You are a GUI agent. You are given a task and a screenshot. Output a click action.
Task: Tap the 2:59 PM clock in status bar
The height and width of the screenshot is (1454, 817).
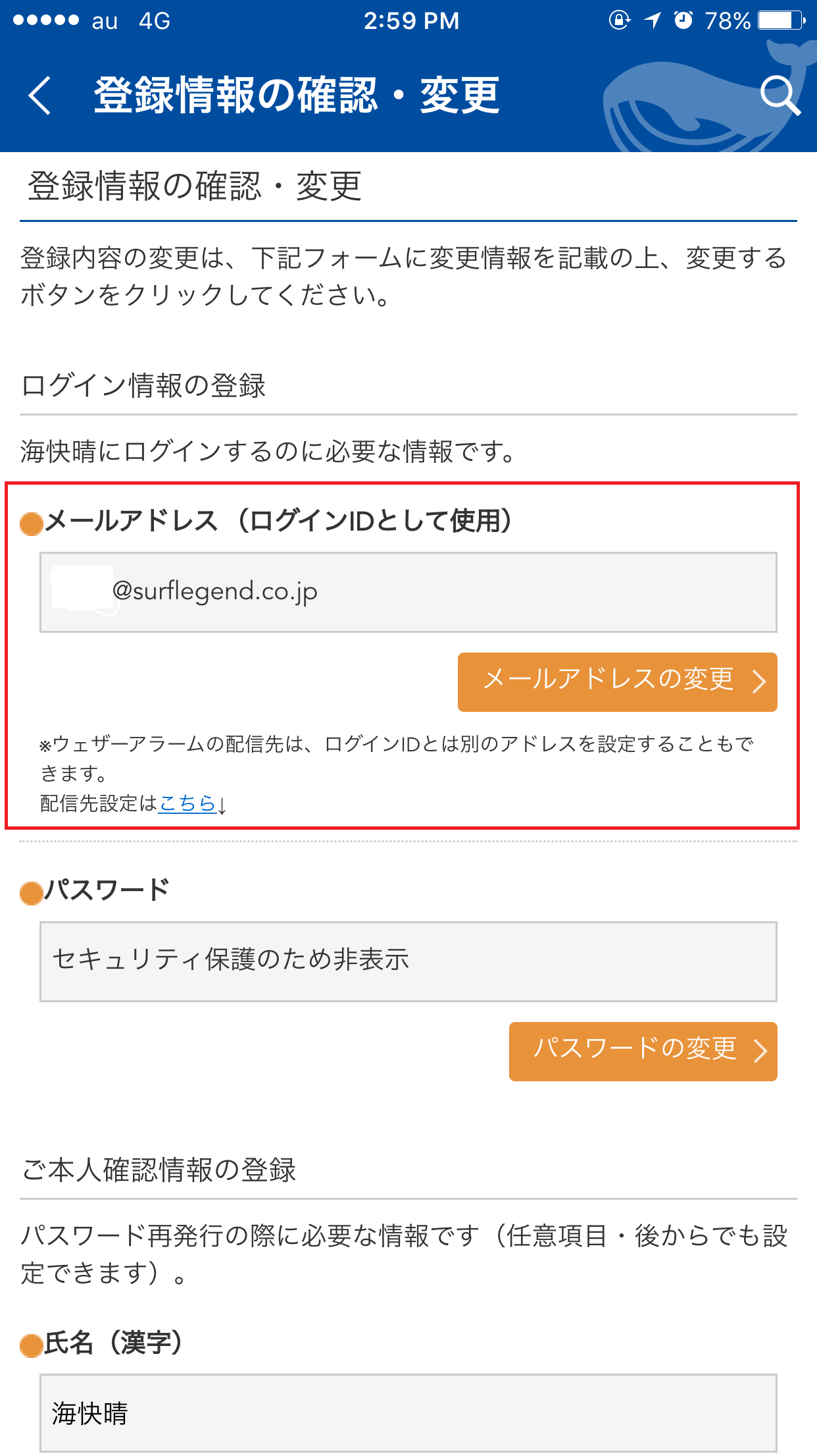(412, 21)
